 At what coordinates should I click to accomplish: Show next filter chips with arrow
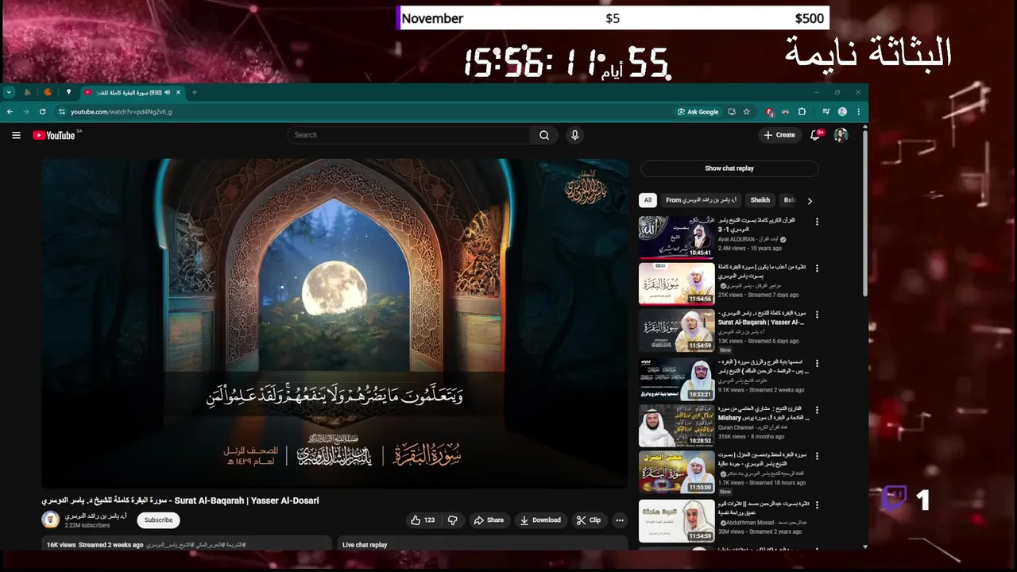click(810, 201)
